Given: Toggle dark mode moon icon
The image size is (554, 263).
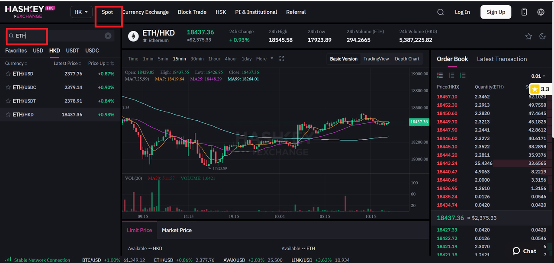Looking at the screenshot, I should [x=542, y=36].
